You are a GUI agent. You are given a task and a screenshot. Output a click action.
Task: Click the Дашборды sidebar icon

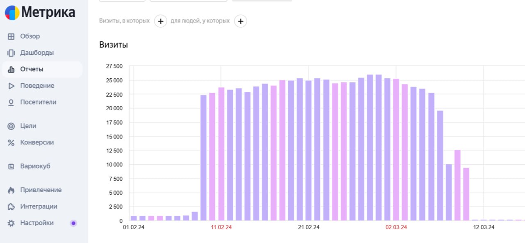[x=11, y=53]
